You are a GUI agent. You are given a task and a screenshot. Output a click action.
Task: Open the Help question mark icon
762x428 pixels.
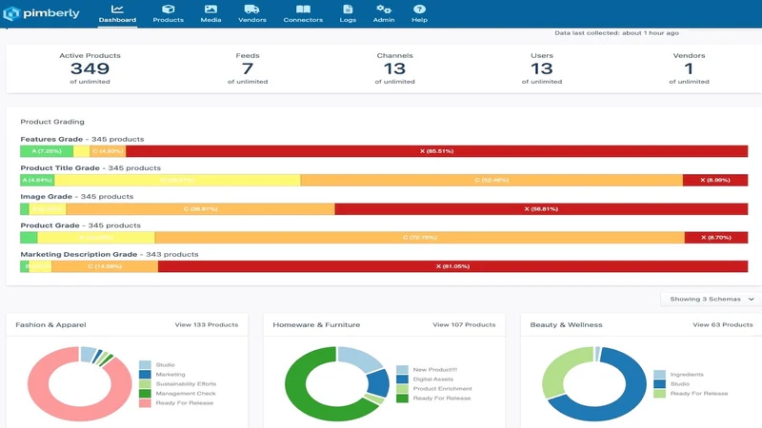pyautogui.click(x=419, y=10)
